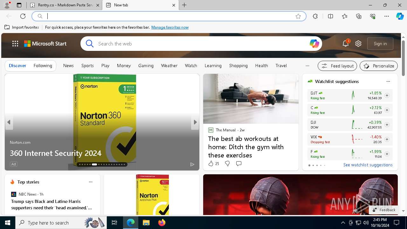Open the Sports category
Screen dimensions: 407x229
pyautogui.click(x=87, y=66)
